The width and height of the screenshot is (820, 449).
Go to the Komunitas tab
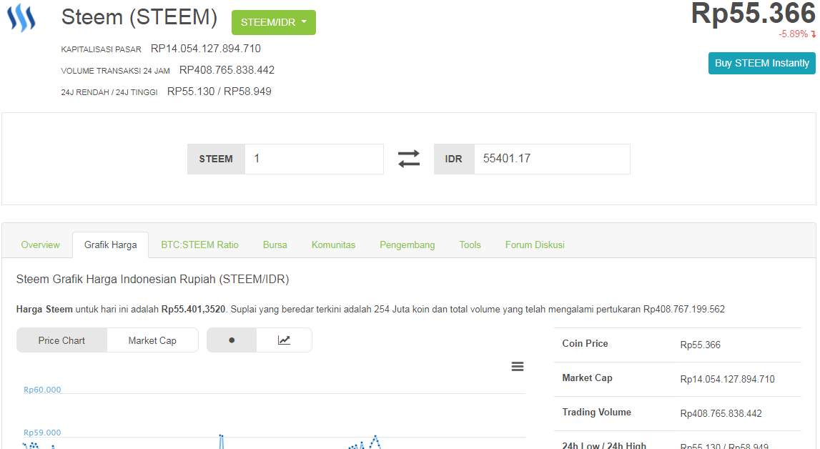(x=333, y=245)
